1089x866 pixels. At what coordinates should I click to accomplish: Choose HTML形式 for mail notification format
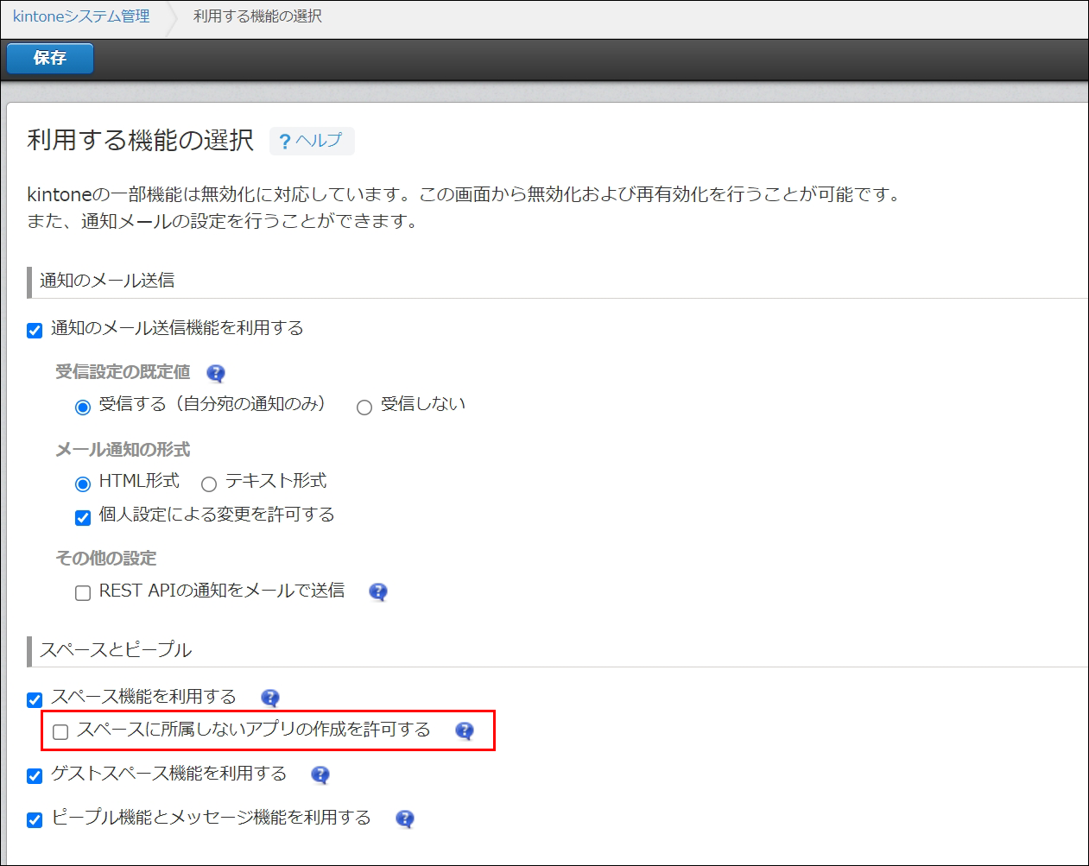click(83, 484)
